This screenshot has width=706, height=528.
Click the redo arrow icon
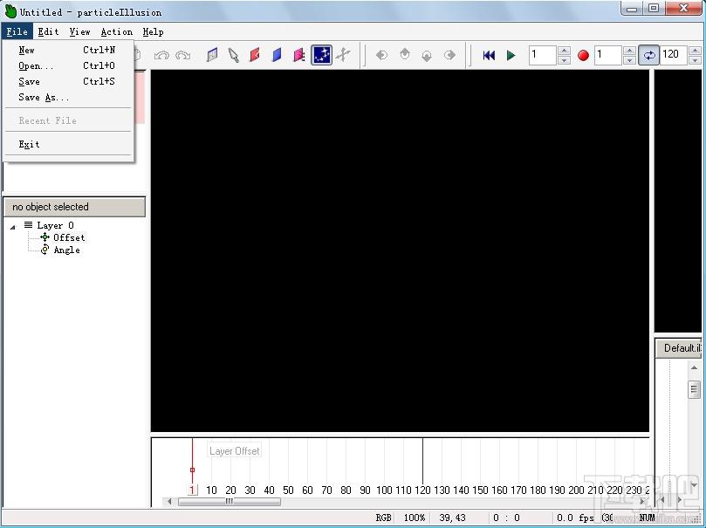[182, 55]
